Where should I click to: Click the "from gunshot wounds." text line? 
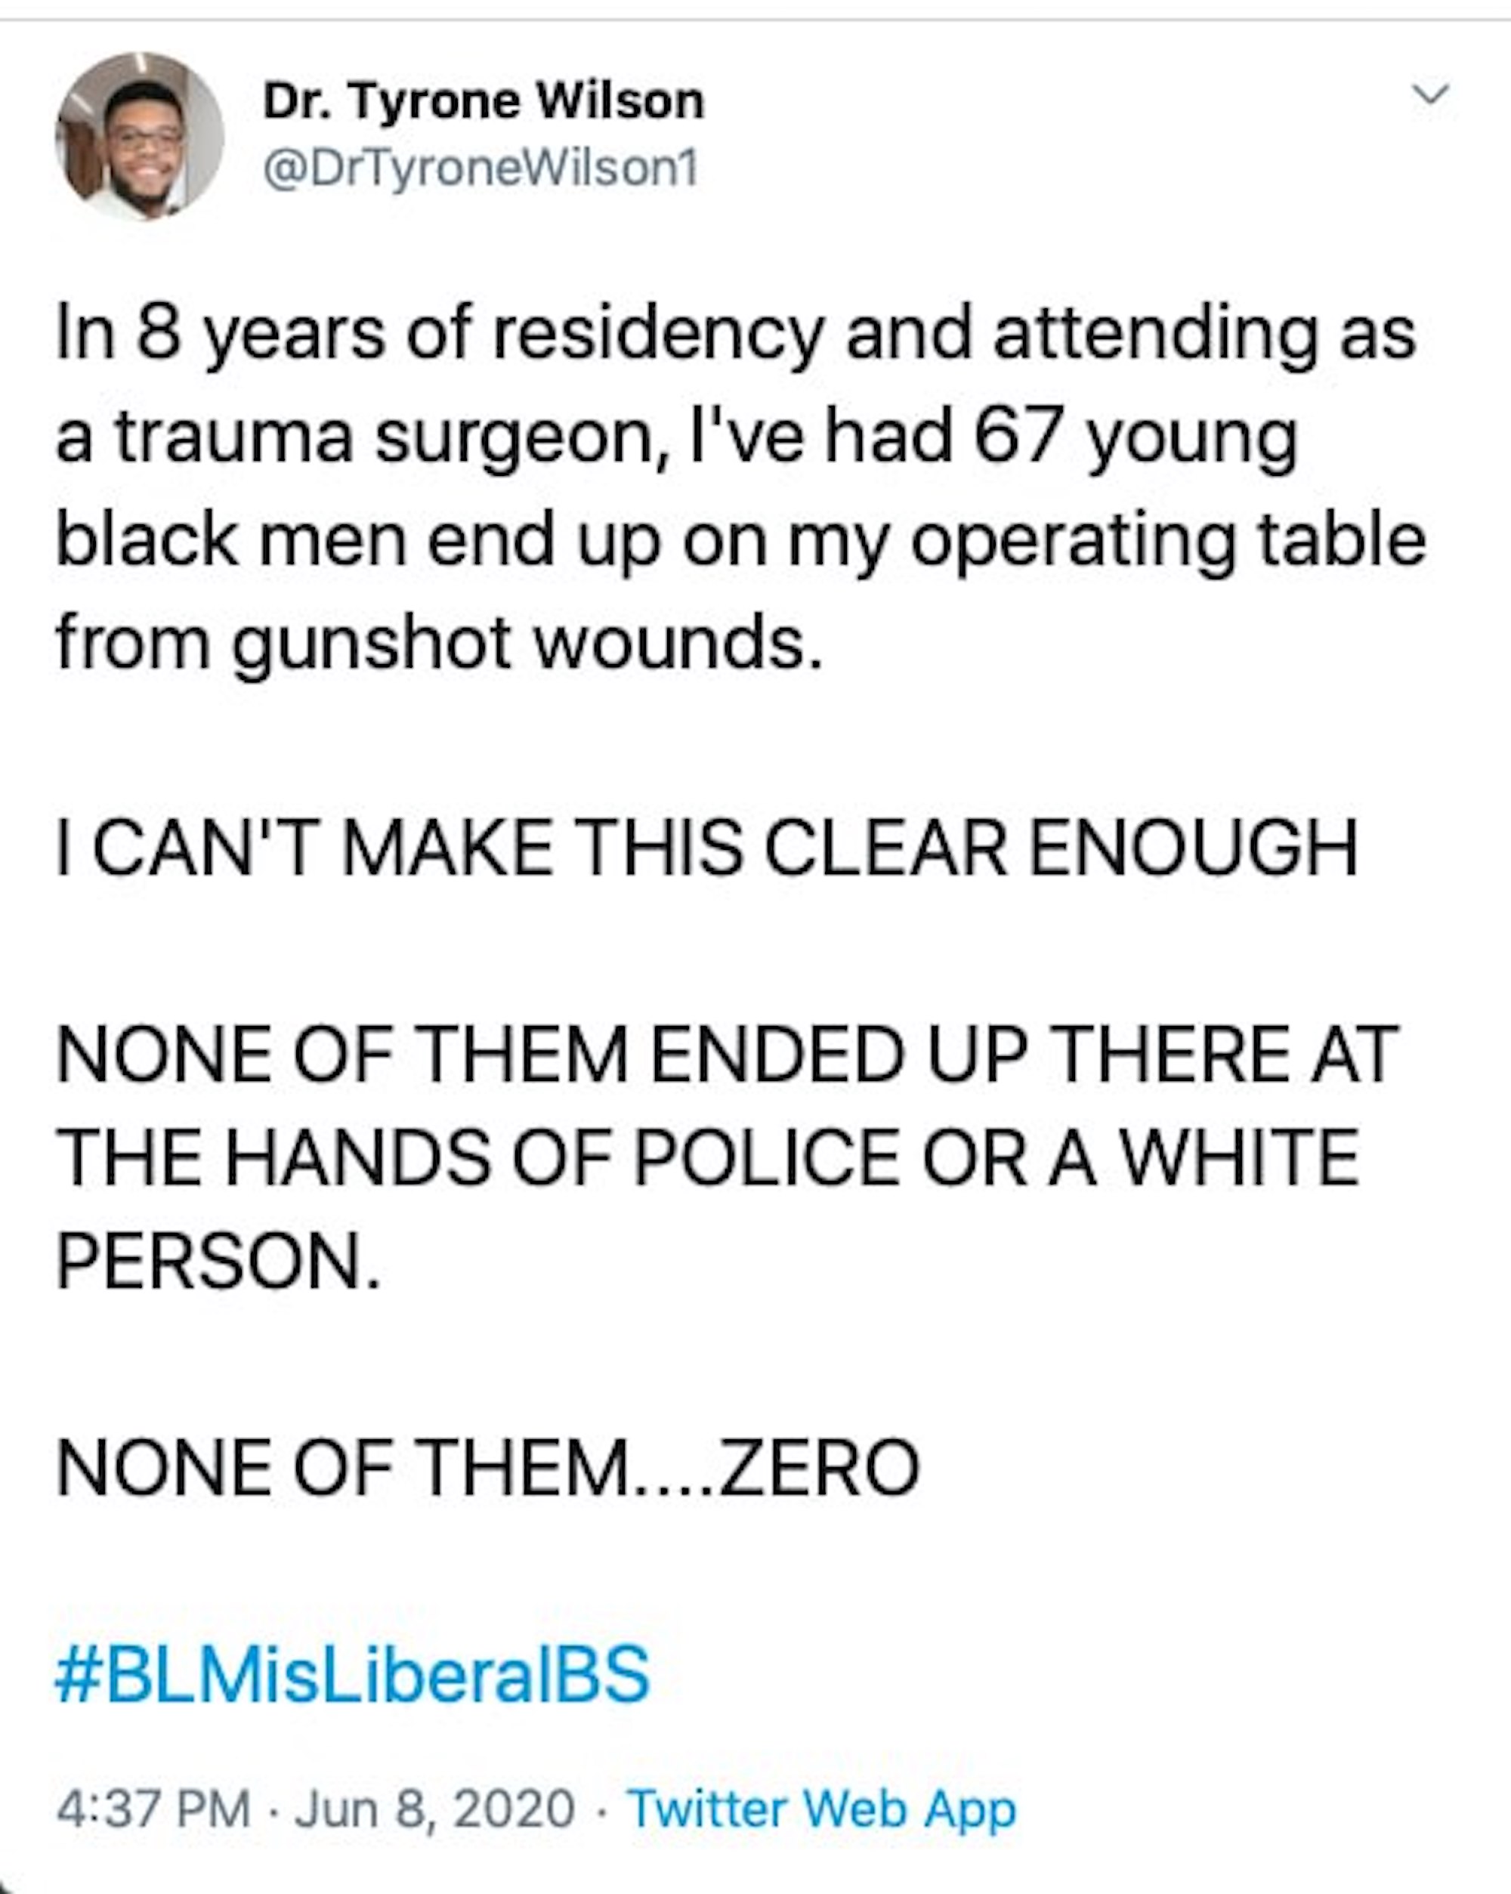tap(439, 644)
